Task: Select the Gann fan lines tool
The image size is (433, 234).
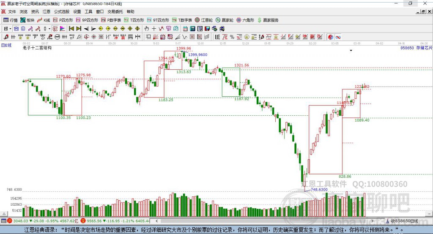Action: (x=156, y=37)
